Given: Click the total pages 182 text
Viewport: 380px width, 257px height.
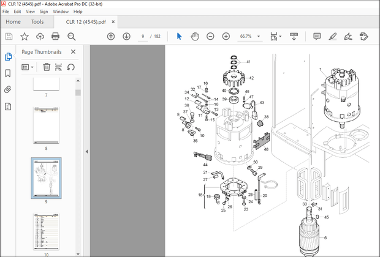Looking at the screenshot, I should click(158, 36).
